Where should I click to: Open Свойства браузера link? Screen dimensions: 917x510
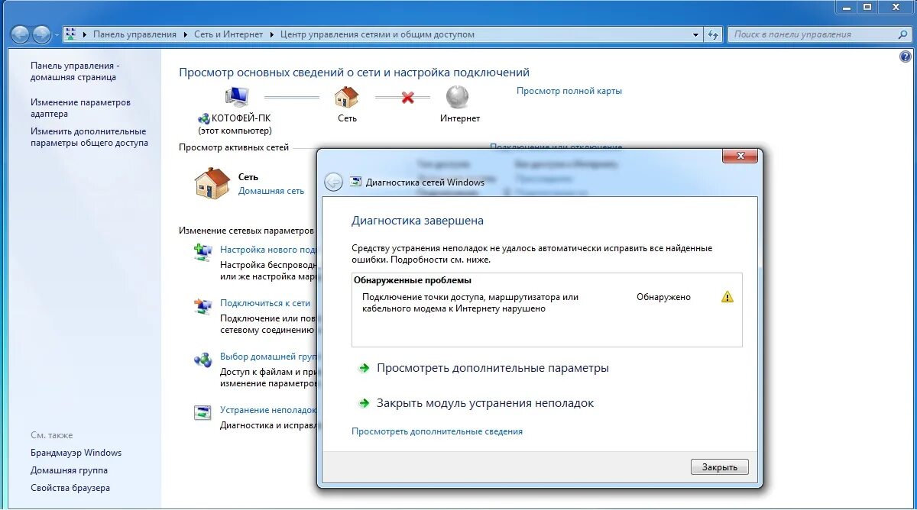[70, 488]
